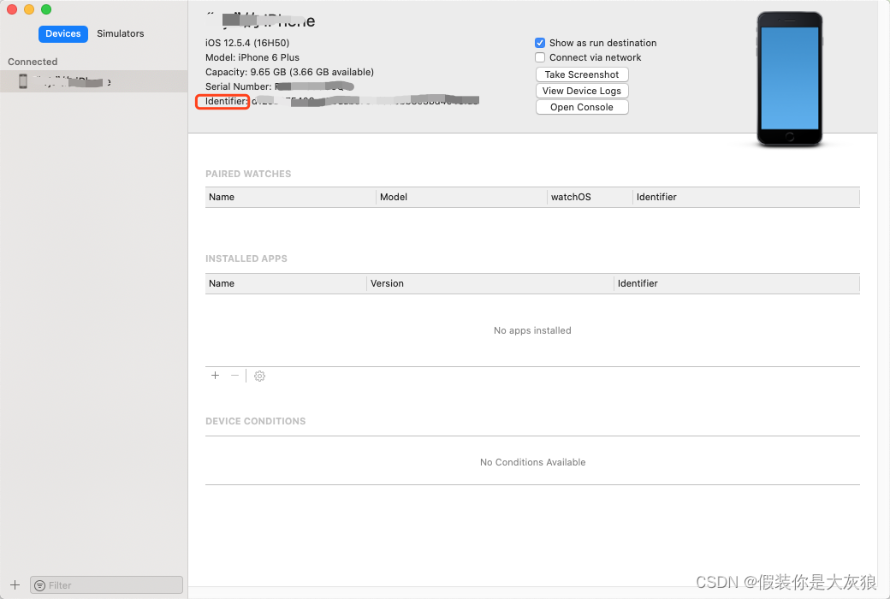Select the Devices tab

click(x=62, y=33)
